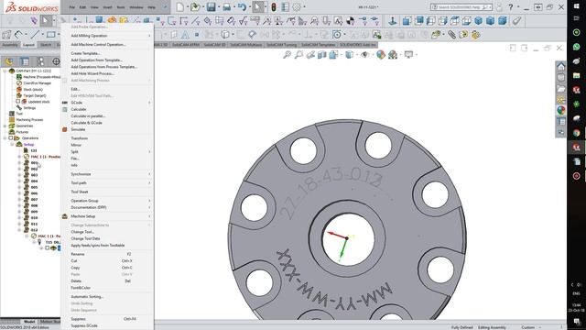Image resolution: width=586 pixels, height=330 pixels.
Task: Expand operation 003 in the tree
Action: point(20,175)
